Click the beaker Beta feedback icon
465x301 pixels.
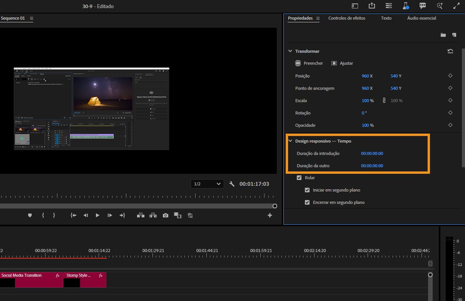[406, 6]
